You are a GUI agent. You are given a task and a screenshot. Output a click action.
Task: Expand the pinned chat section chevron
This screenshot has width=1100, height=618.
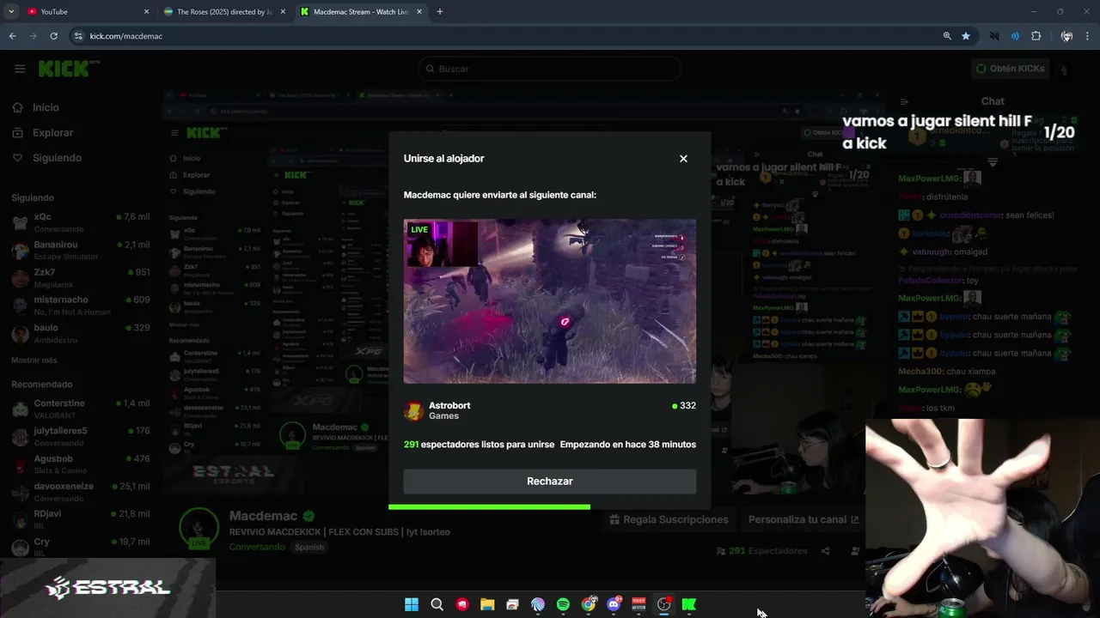pos(993,162)
